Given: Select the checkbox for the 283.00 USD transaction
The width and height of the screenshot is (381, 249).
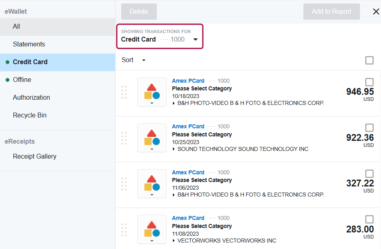Looking at the screenshot, I should pos(369,220).
